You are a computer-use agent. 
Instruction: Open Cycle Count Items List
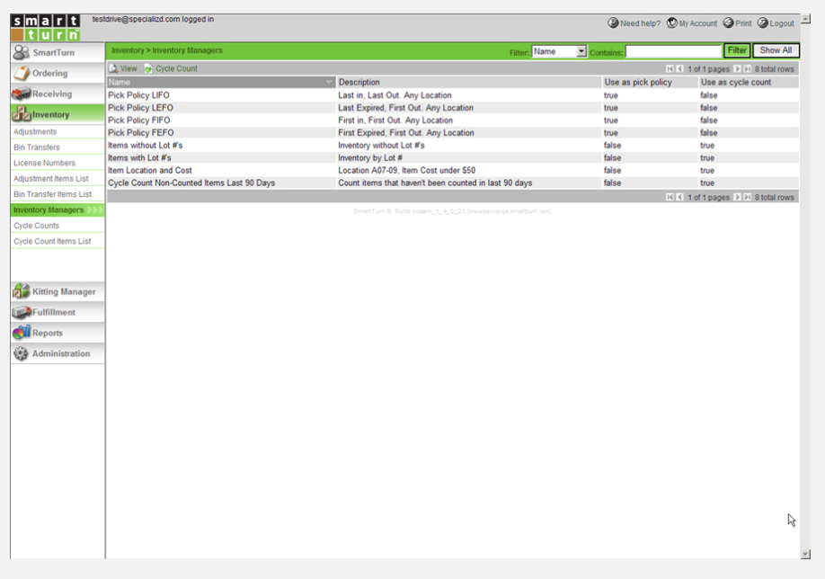[52, 241]
